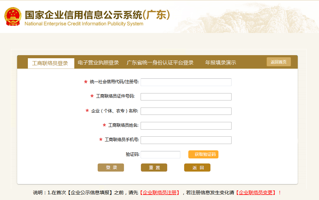The image size is (319, 200).
Task: Focus the 工商联络员姓名 input field
Action: (186, 126)
